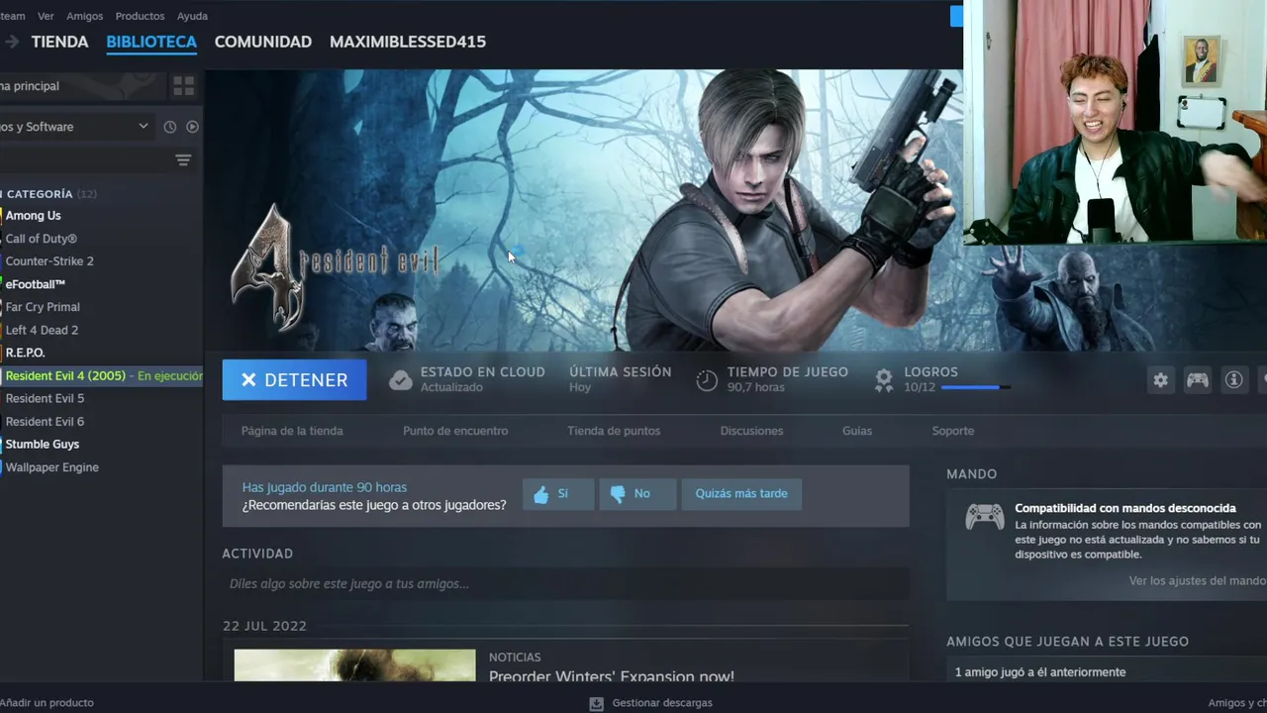
Task: Click the activity status input field
Action: (565, 583)
